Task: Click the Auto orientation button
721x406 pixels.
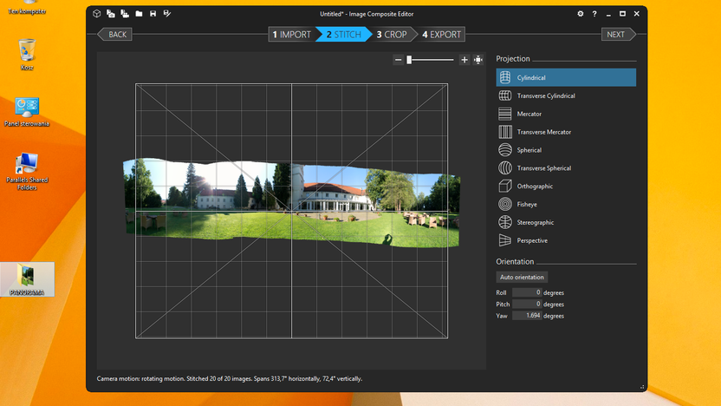Action: 522,277
